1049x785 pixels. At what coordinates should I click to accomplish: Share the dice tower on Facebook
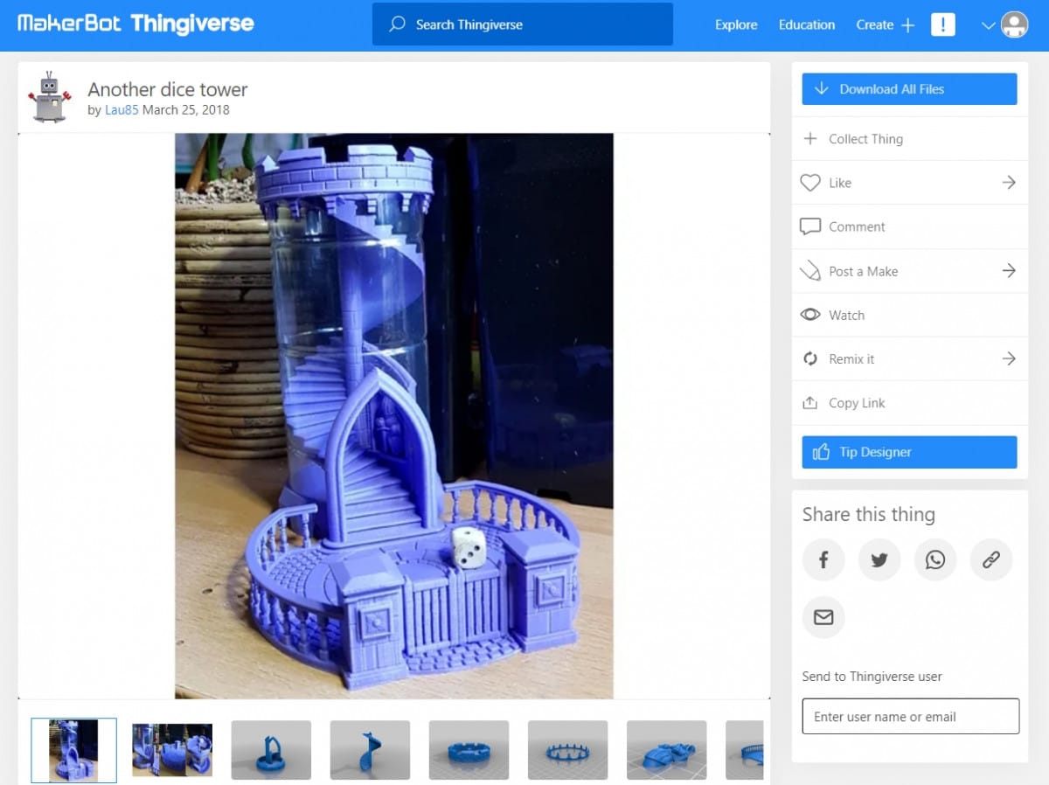click(x=823, y=559)
